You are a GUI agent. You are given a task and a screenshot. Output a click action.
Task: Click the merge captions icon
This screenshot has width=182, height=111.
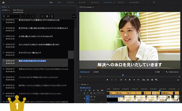[x=52, y=16]
